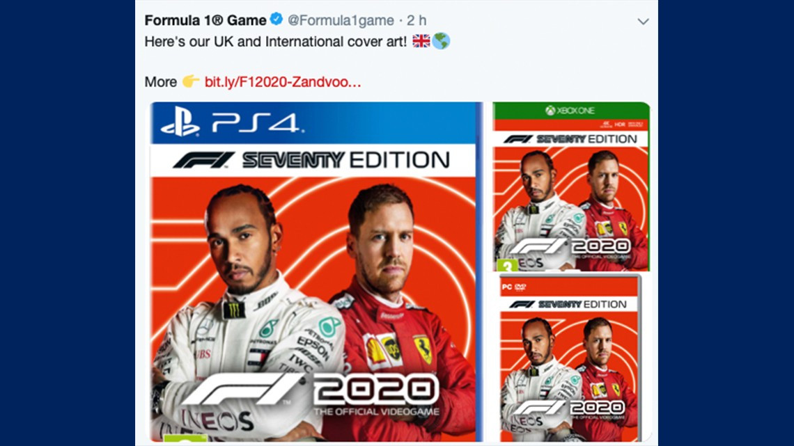The width and height of the screenshot is (794, 446).
Task: Open the large PS4 cover image
Action: pyautogui.click(x=313, y=271)
